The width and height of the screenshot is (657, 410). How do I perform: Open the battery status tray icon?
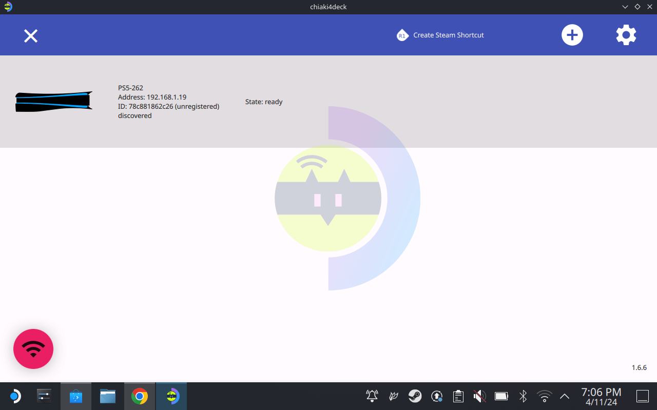501,396
